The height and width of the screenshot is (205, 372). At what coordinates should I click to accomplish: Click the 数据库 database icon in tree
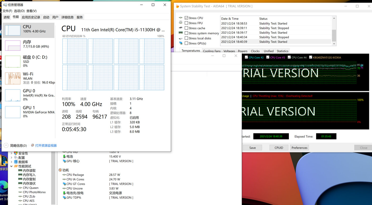[16, 162]
